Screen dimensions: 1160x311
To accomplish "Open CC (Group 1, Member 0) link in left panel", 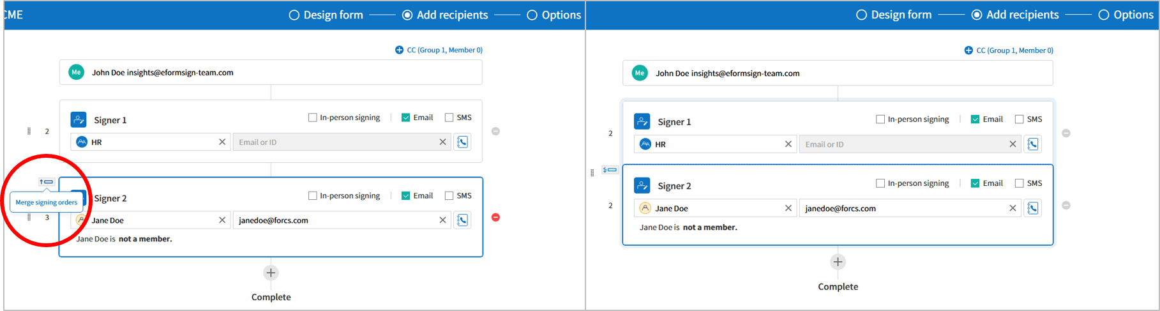I will 439,50.
